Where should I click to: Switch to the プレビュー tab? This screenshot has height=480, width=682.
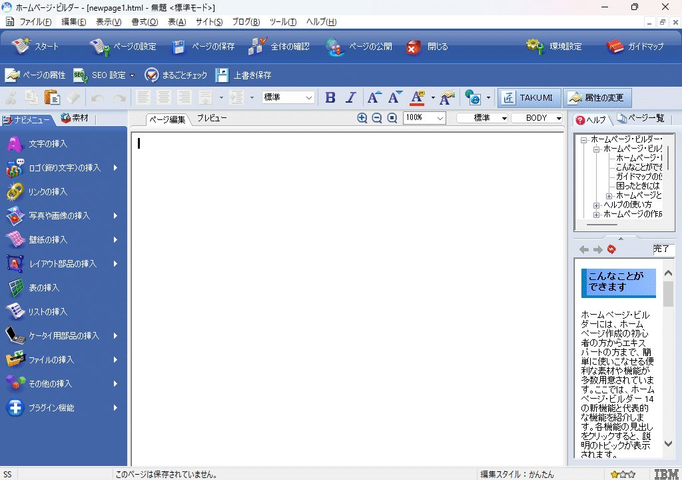coord(211,118)
